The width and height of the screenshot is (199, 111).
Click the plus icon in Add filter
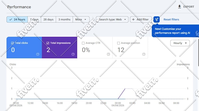(133, 19)
